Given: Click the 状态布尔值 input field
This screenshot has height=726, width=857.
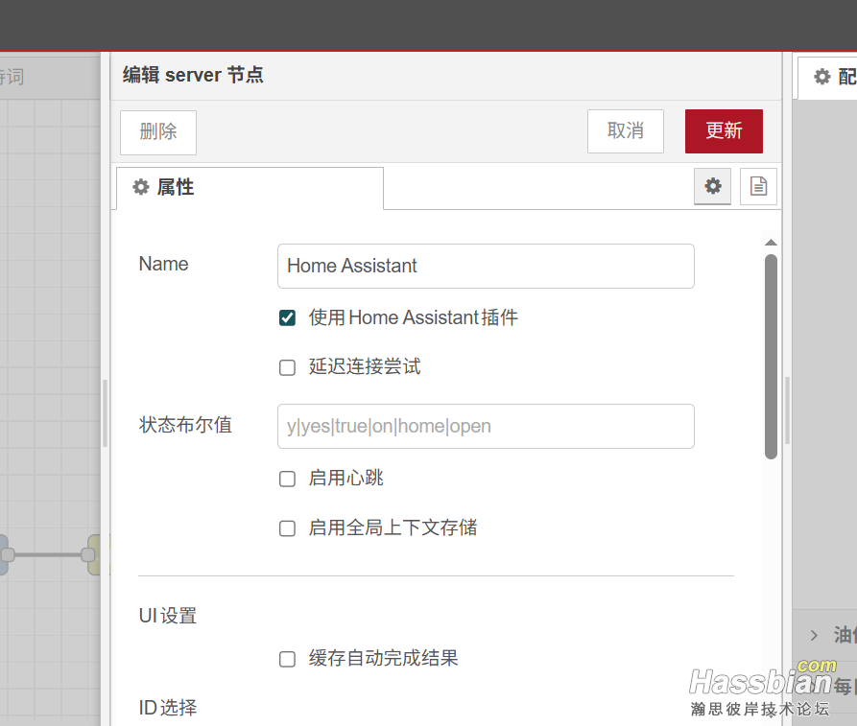Looking at the screenshot, I should point(486,426).
